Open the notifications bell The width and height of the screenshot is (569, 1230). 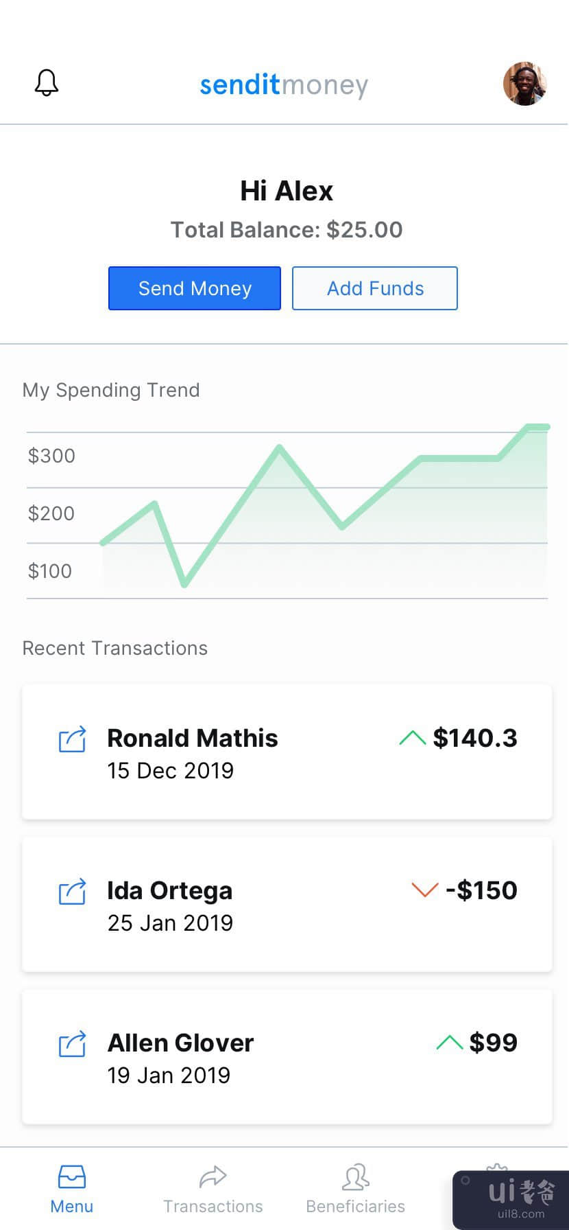pyautogui.click(x=47, y=83)
